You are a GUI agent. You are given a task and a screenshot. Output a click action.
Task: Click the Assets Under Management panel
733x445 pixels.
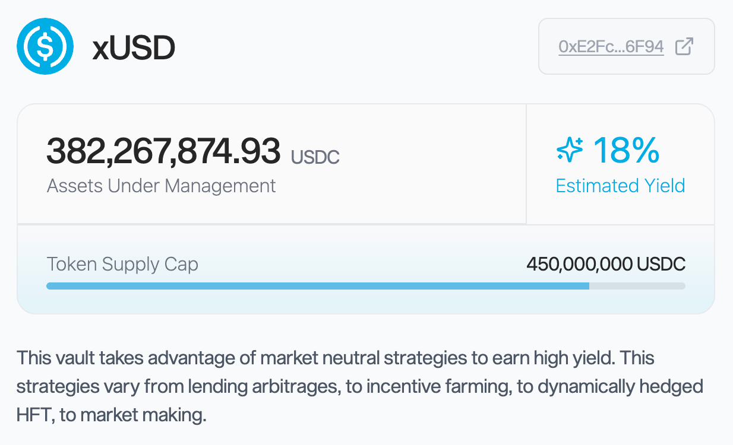click(270, 163)
